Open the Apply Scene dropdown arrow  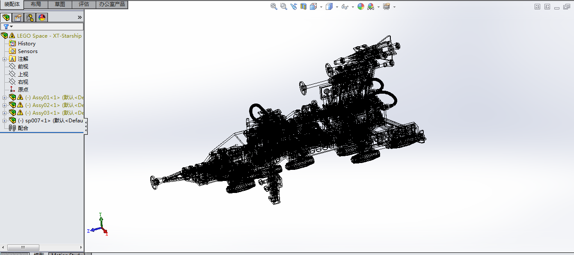(x=378, y=7)
